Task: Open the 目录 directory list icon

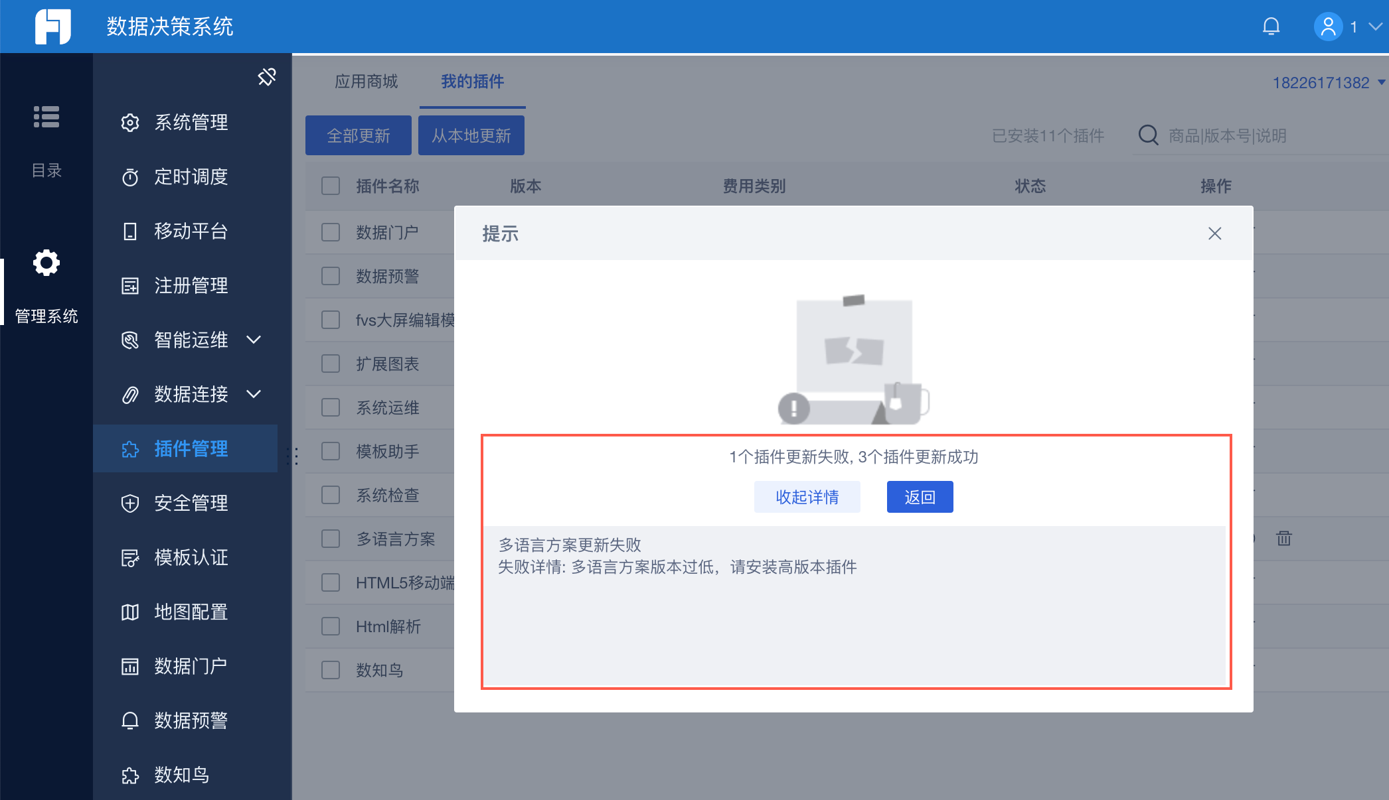Action: point(46,117)
